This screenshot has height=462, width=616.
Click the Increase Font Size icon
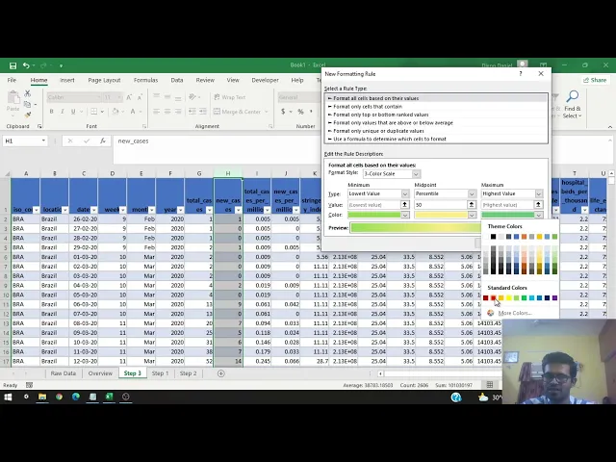point(128,97)
